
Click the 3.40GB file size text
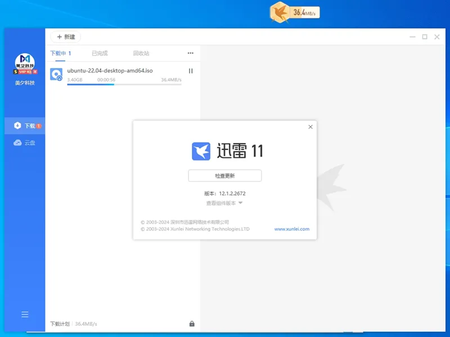pyautogui.click(x=75, y=80)
